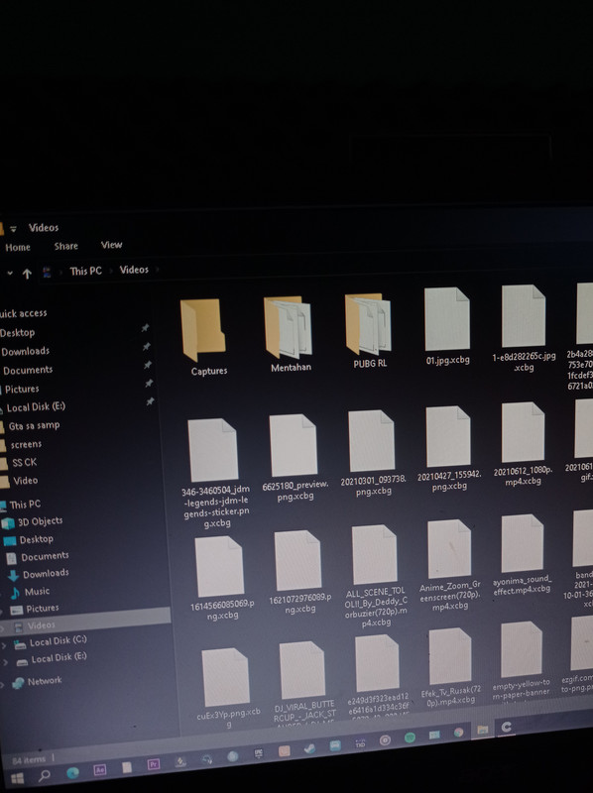593x793 pixels.
Task: Open Gta sa samp folder in sidebar
Action: [x=34, y=426]
